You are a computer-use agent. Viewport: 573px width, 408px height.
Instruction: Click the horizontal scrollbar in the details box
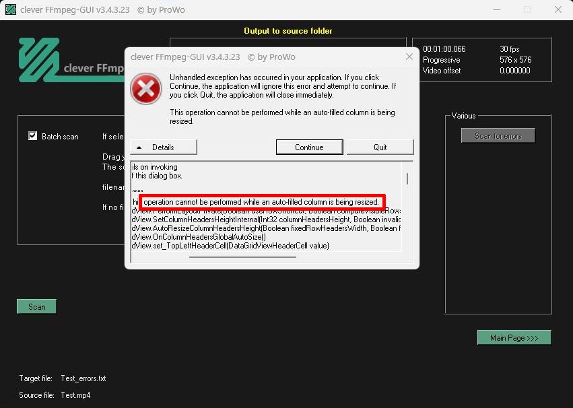pyautogui.click(x=242, y=257)
